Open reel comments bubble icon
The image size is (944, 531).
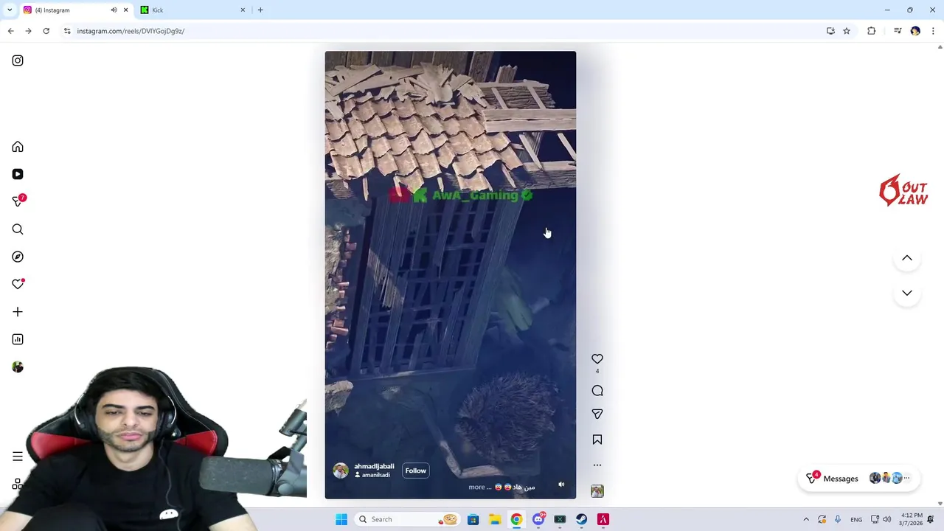tap(597, 391)
